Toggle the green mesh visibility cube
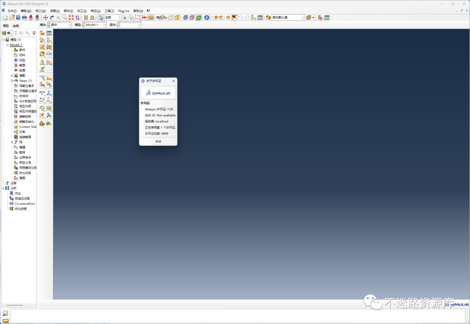Image resolution: width=470 pixels, height=324 pixels. [198, 18]
